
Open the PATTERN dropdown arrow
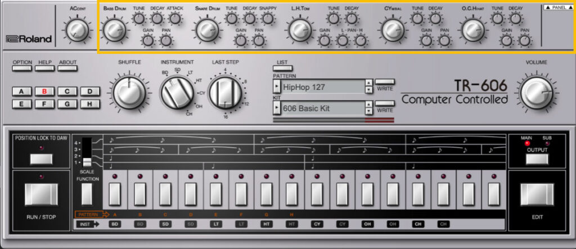coord(276,87)
